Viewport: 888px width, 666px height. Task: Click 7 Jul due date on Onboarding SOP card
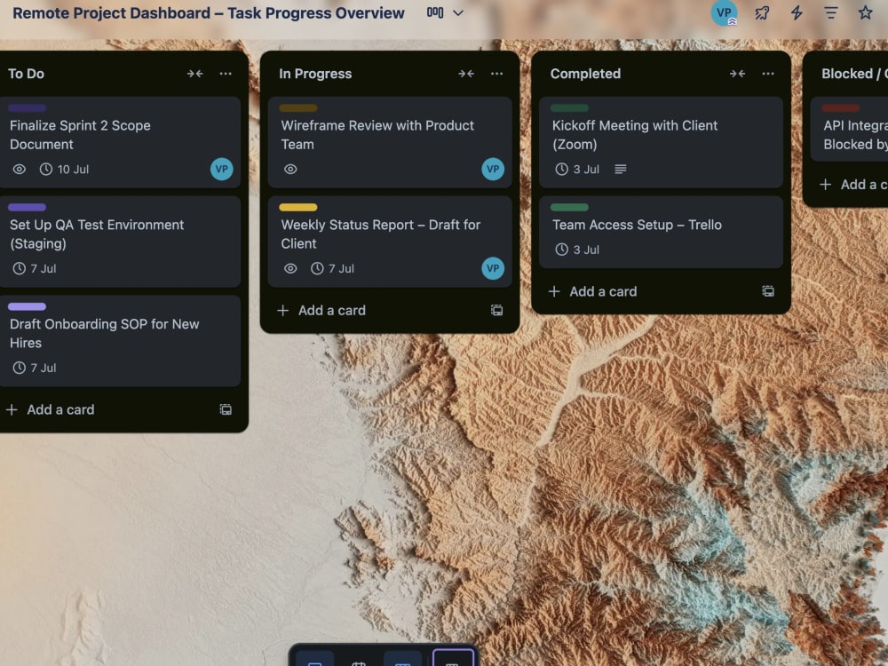tap(35, 368)
